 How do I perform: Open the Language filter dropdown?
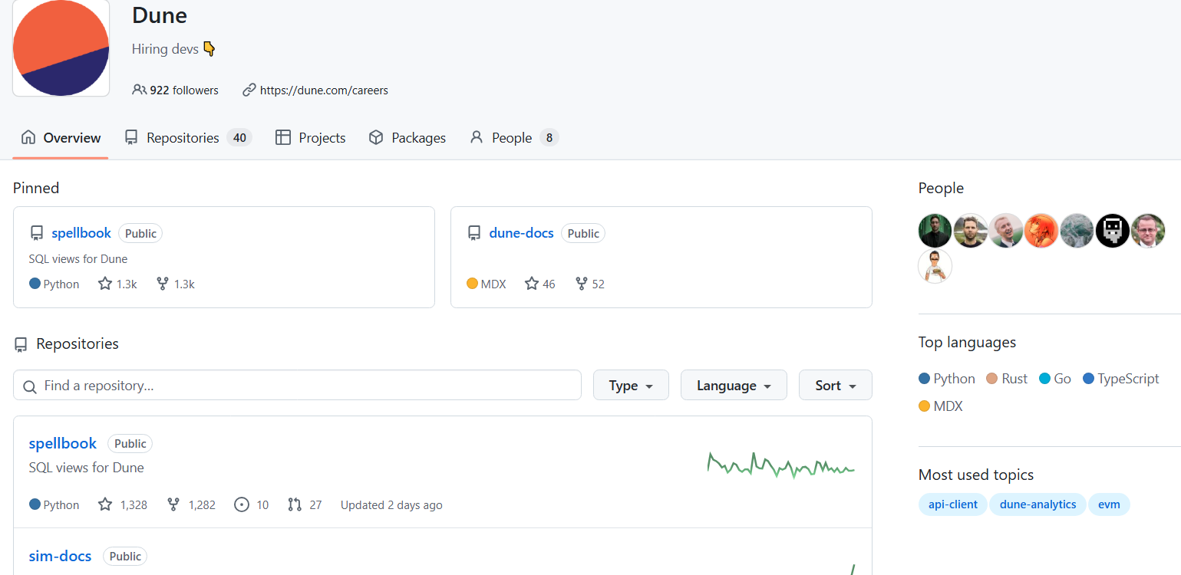(734, 385)
